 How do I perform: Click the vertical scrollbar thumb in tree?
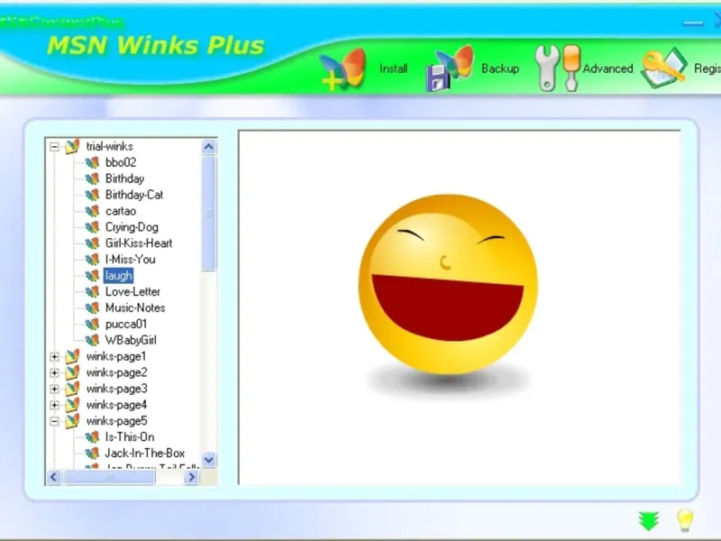click(209, 214)
